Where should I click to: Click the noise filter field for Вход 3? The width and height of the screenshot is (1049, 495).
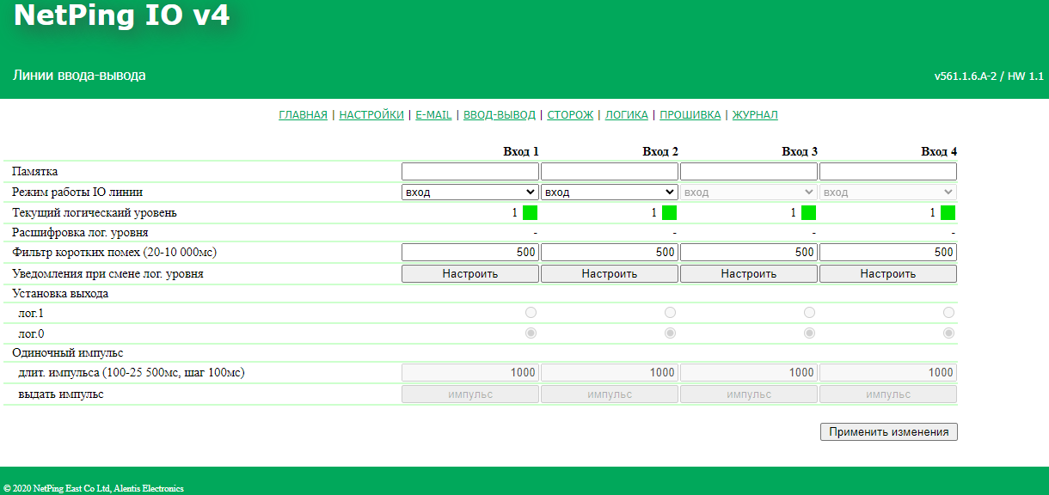tap(749, 253)
